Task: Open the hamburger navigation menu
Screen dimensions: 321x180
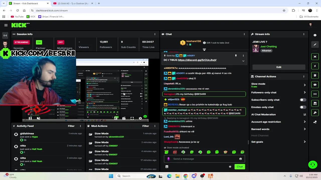Action: [6, 25]
